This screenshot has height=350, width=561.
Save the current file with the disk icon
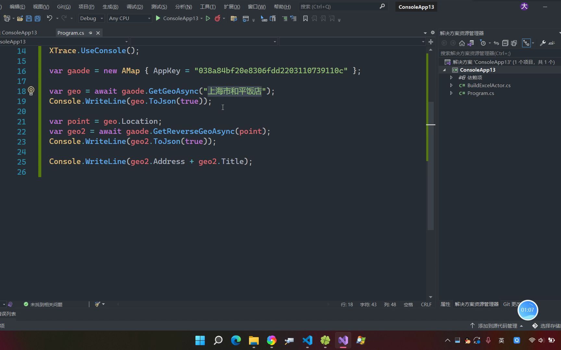(x=29, y=18)
